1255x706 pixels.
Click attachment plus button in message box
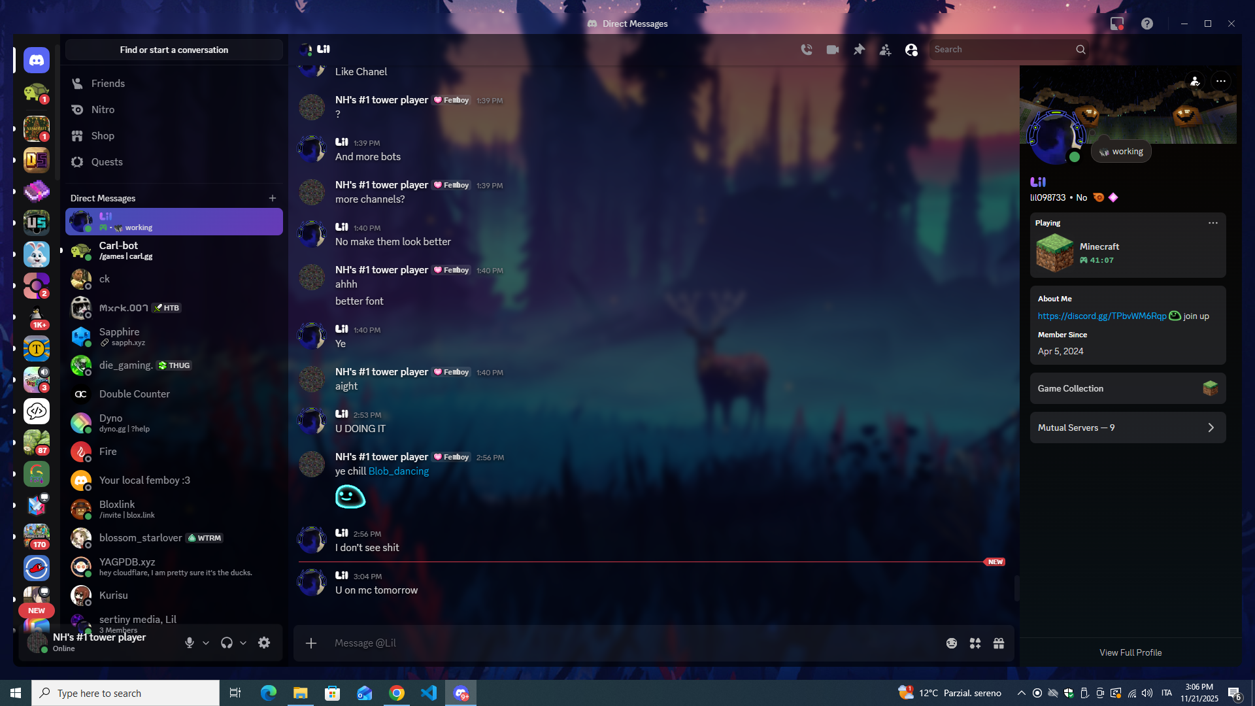pyautogui.click(x=311, y=644)
